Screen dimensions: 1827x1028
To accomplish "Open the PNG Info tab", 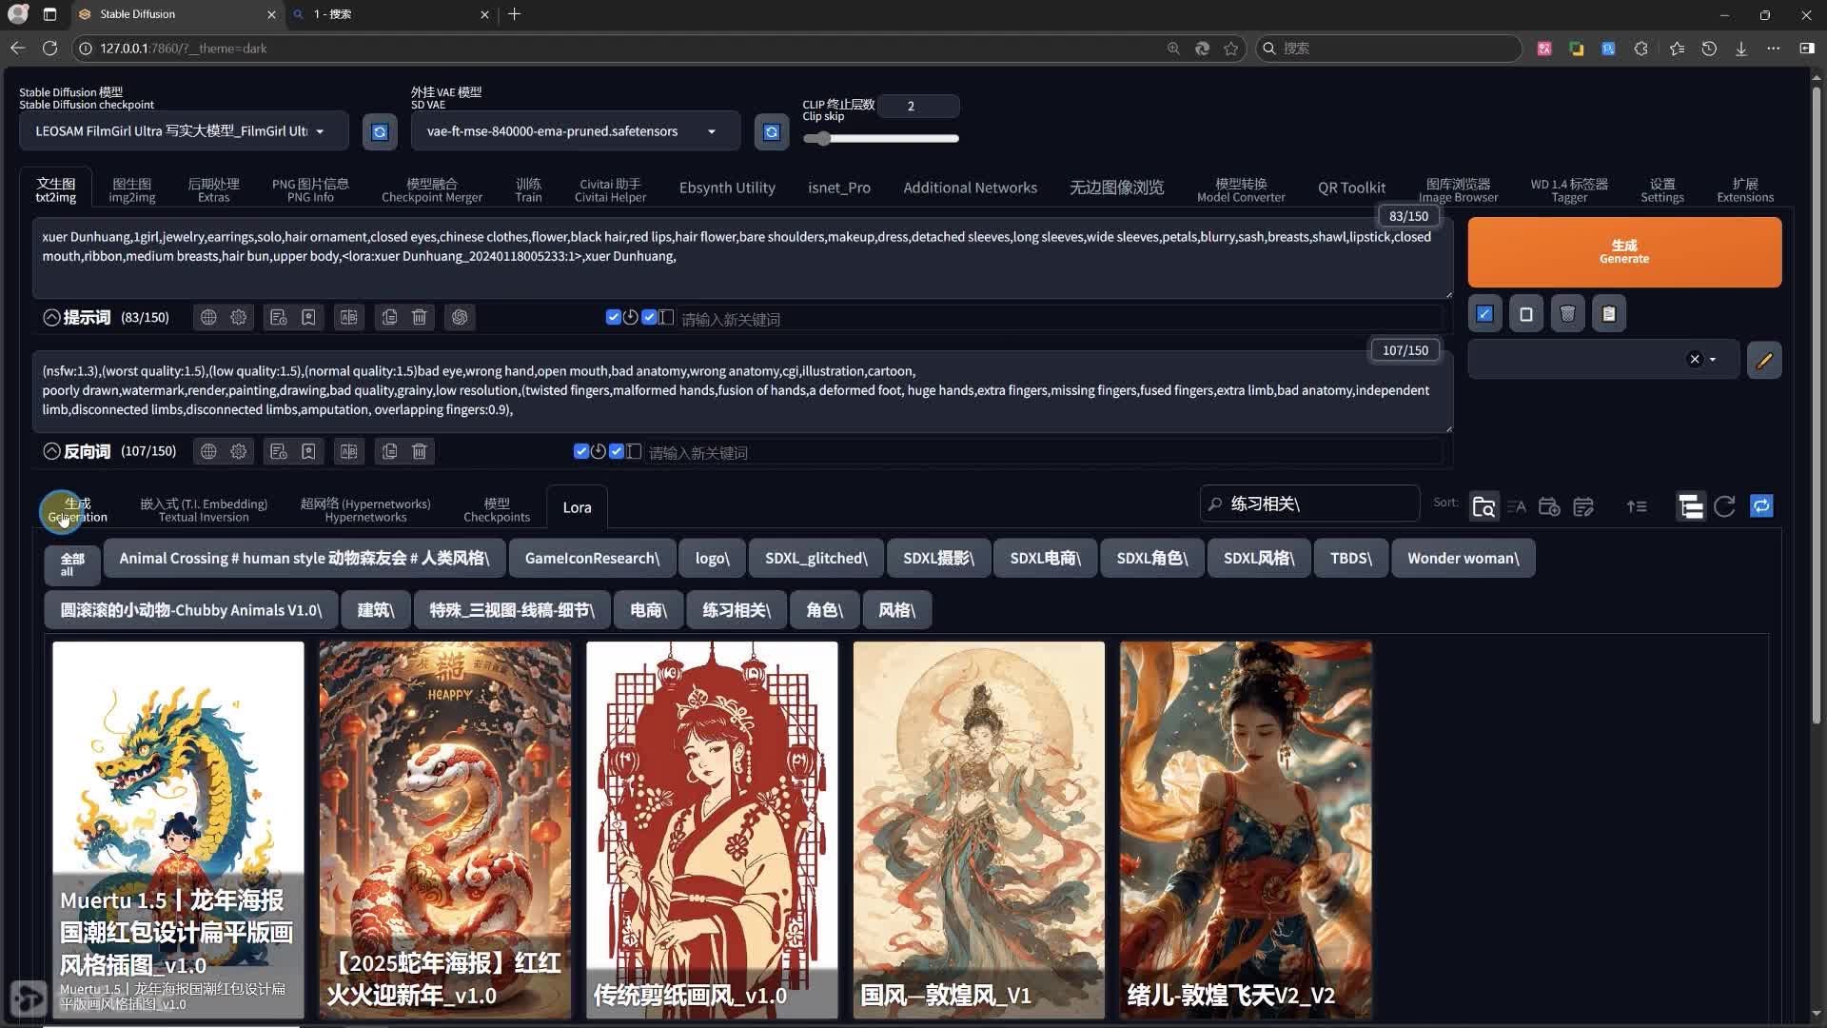I will point(310,189).
